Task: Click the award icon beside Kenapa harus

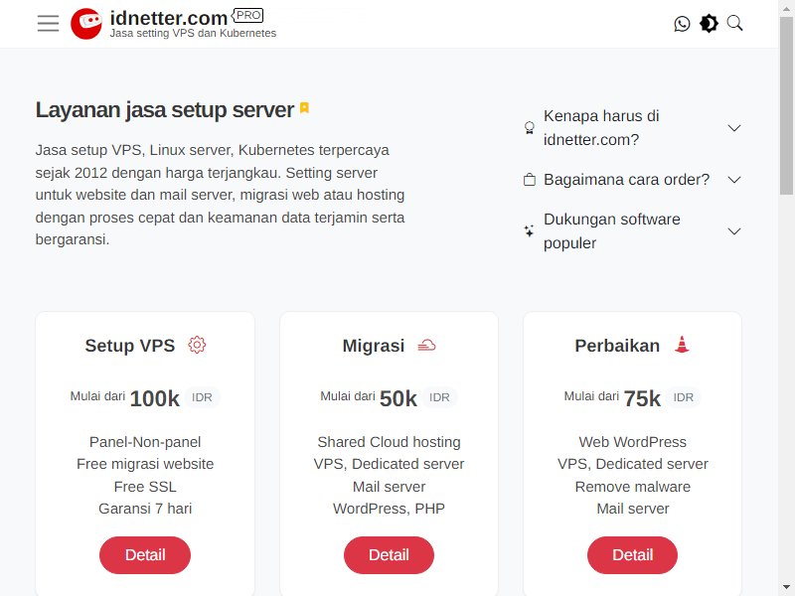Action: (530, 127)
